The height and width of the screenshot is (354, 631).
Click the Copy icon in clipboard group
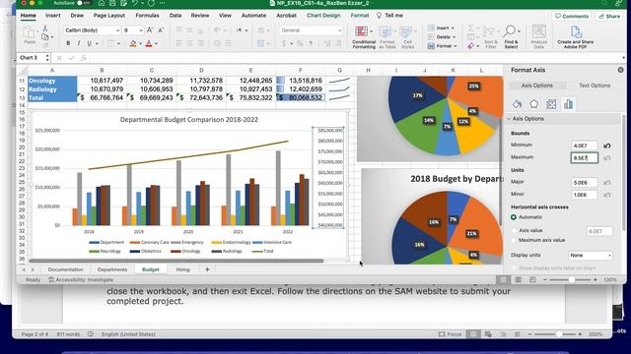coord(45,37)
